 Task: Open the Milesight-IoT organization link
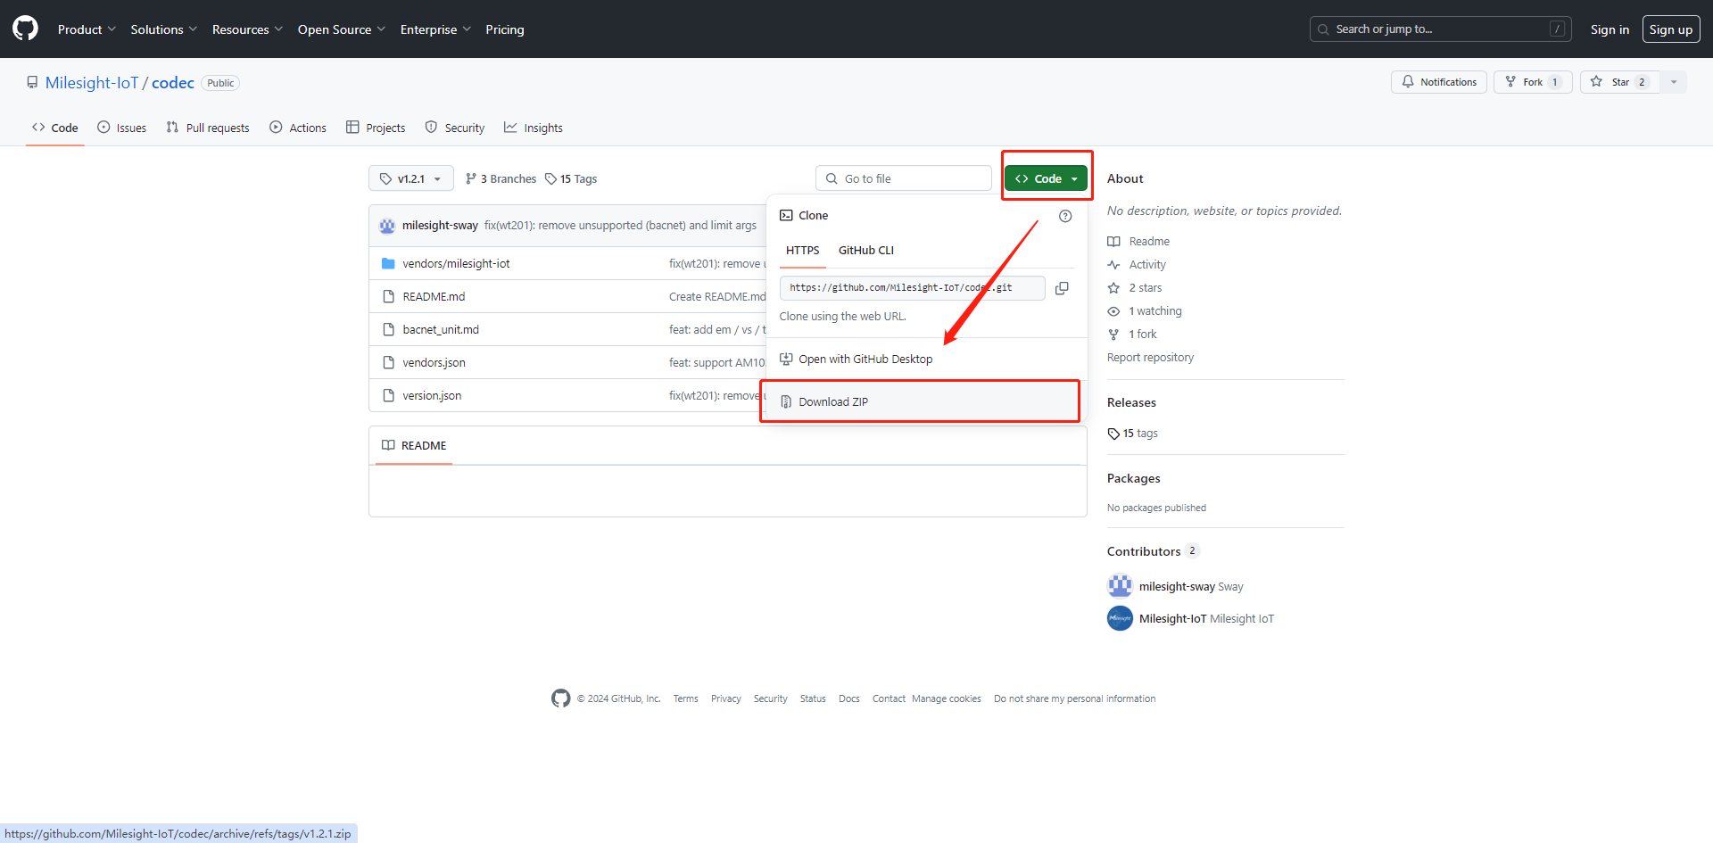pos(92,83)
